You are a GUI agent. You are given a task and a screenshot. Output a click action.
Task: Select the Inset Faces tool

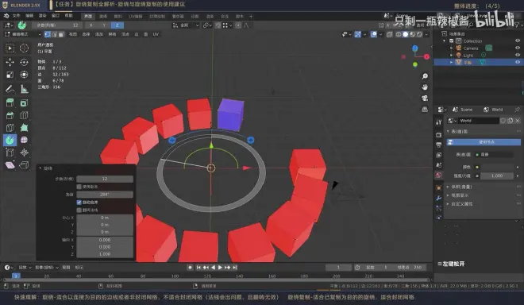[24, 102]
